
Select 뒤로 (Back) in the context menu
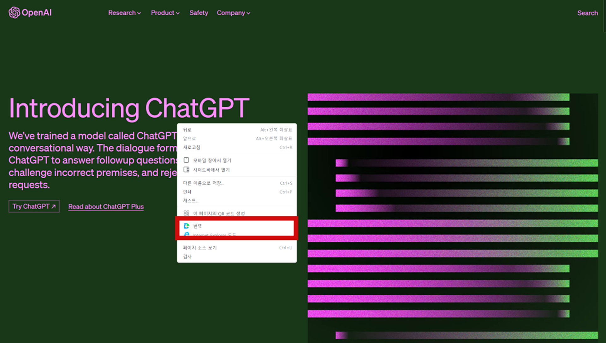(x=187, y=130)
